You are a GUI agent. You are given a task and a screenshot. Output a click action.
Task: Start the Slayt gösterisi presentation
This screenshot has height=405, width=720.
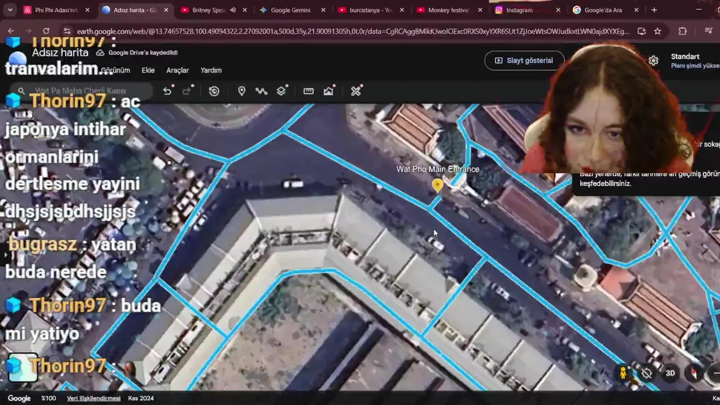click(524, 60)
